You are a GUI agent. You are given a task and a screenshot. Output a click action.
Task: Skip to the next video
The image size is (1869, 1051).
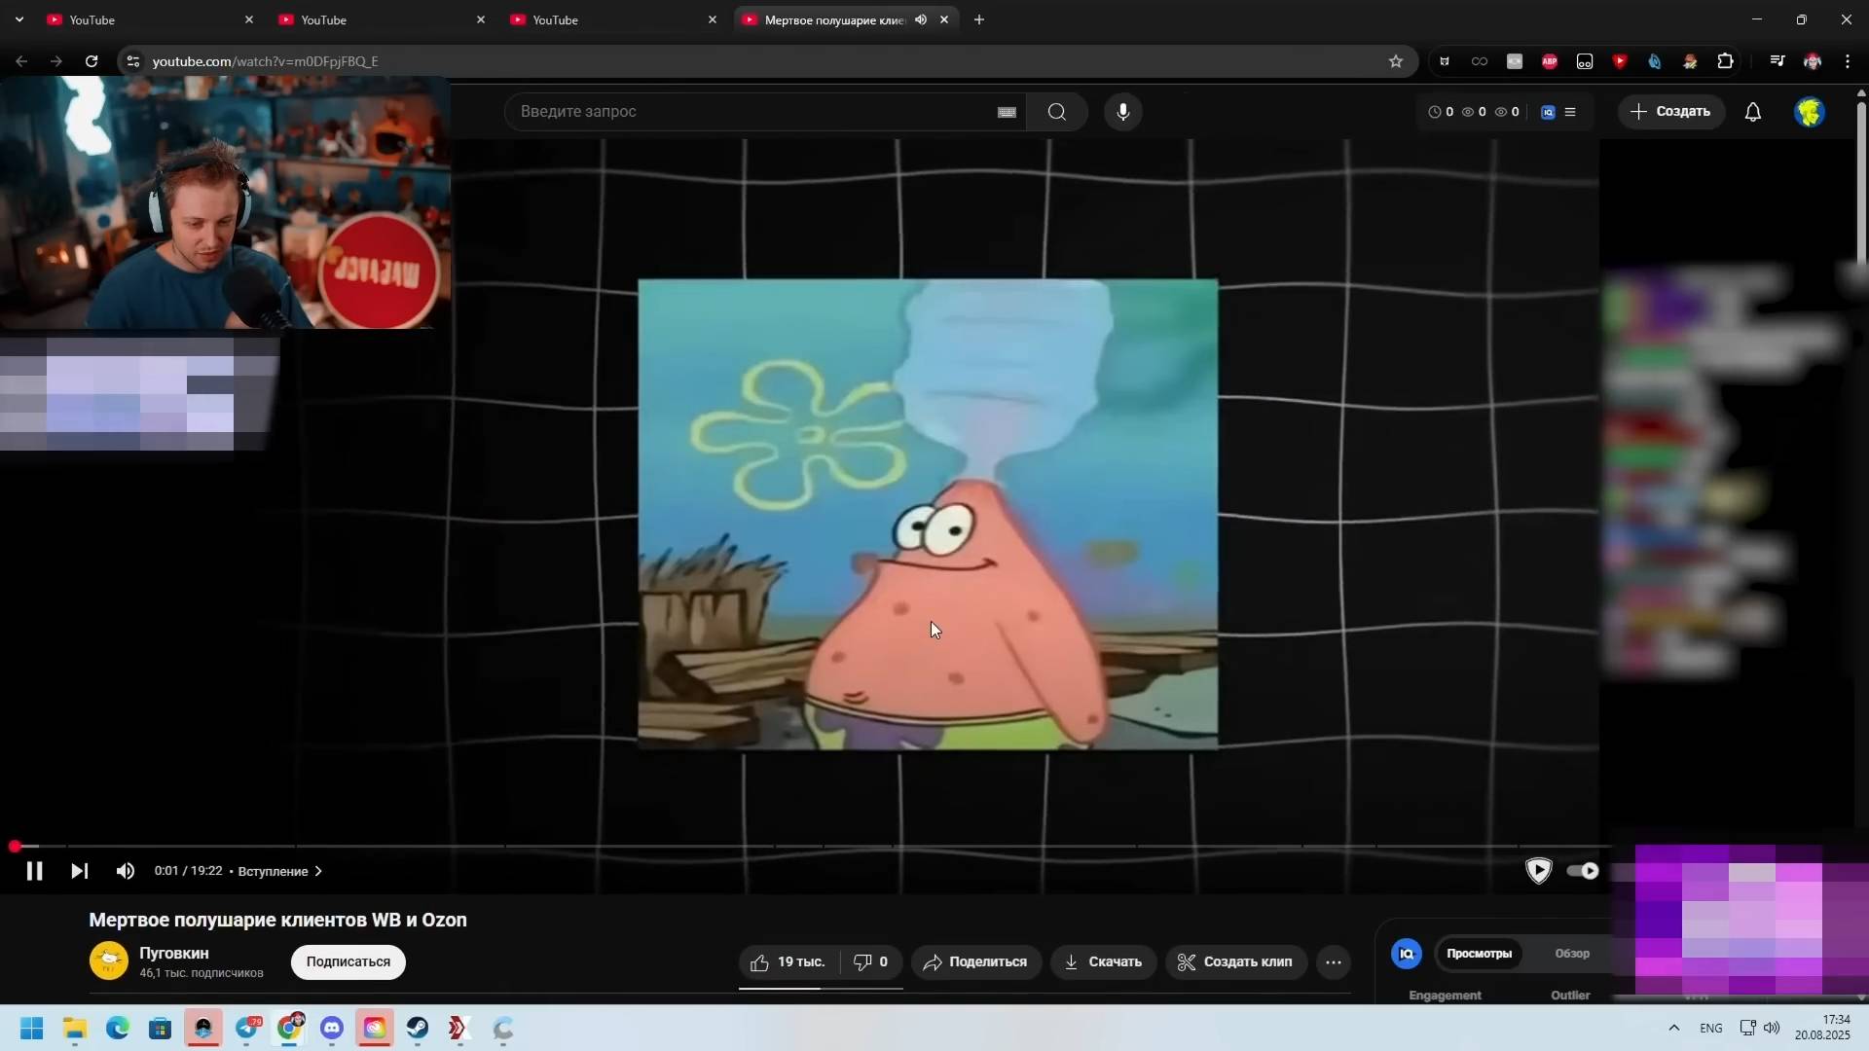(x=80, y=871)
